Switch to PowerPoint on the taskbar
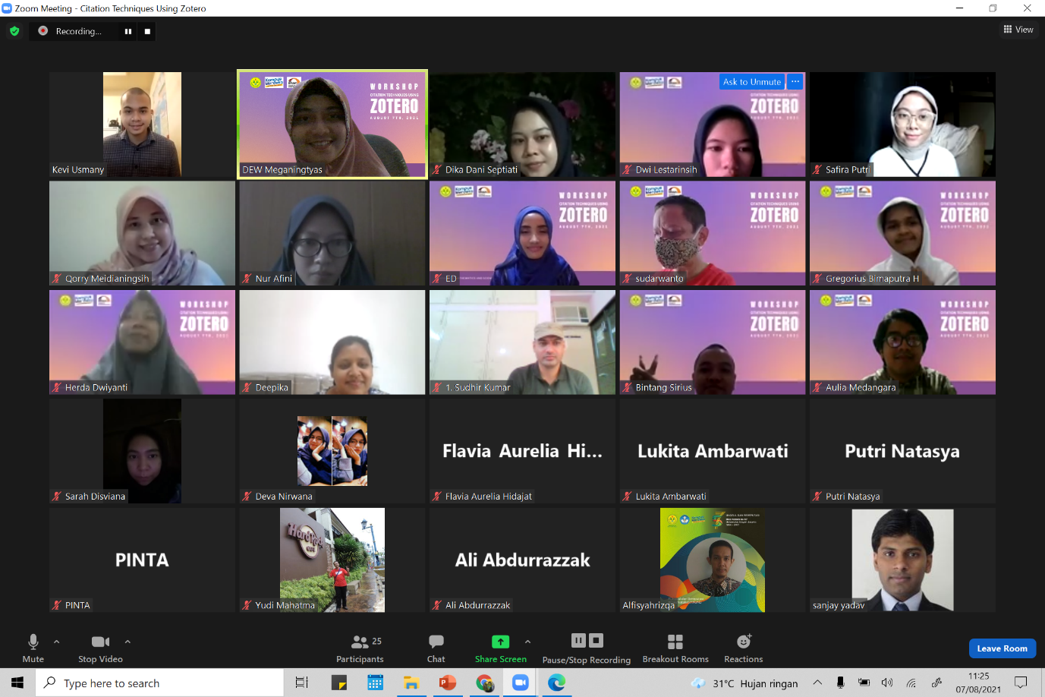Screen dimensions: 1045x697 448,683
